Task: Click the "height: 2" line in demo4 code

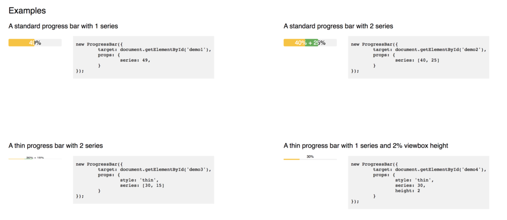Action: [407, 191]
